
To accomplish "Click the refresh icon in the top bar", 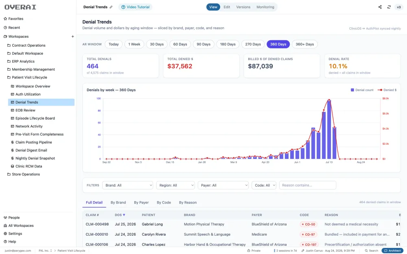I will click(389, 7).
